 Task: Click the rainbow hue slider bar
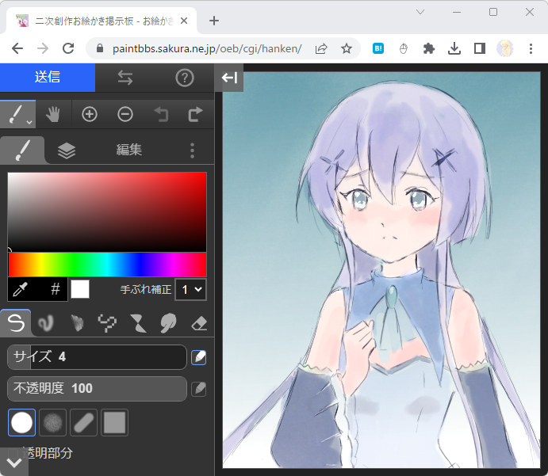[107, 265]
